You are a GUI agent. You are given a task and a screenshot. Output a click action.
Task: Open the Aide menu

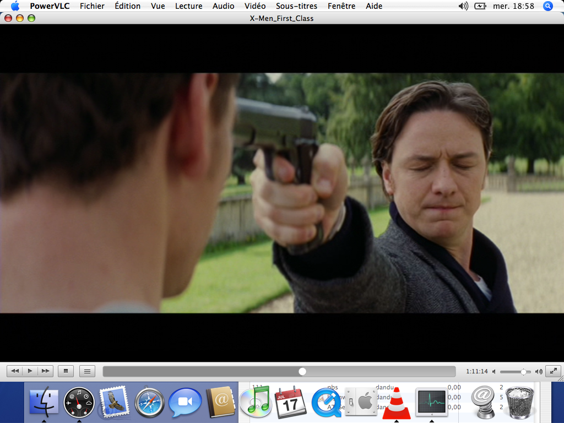click(374, 6)
